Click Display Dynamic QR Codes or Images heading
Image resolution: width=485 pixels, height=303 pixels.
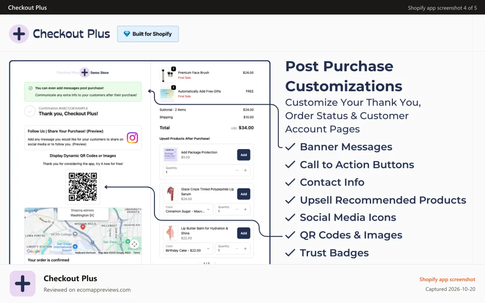(x=83, y=156)
